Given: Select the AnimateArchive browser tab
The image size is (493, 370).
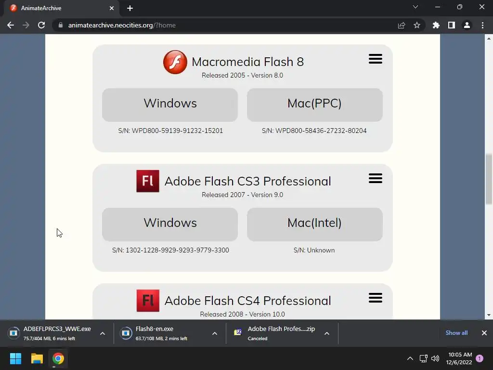Looking at the screenshot, I should coord(61,8).
